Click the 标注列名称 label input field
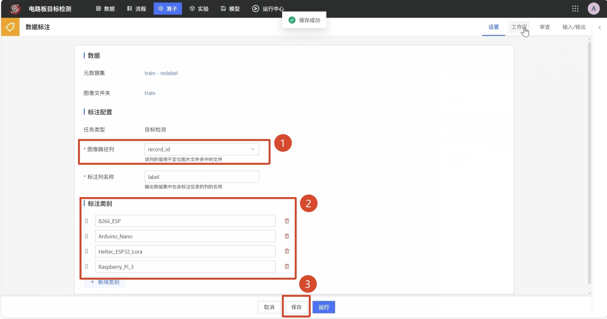 click(202, 177)
